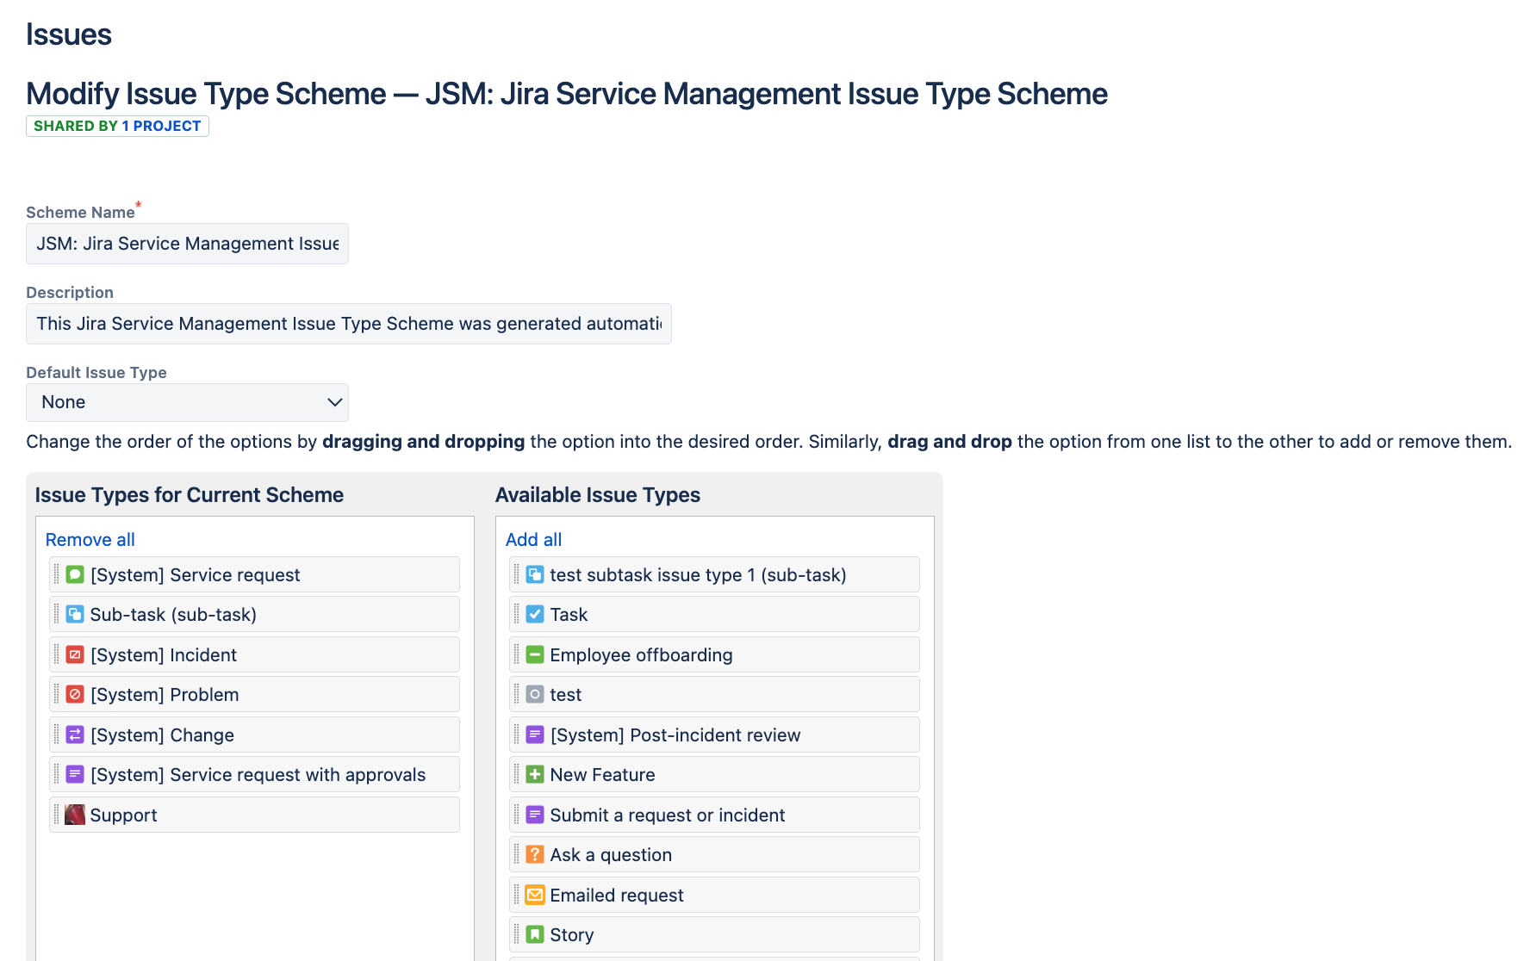Click the Available Issue Types heading
1530x961 pixels.
tap(598, 495)
